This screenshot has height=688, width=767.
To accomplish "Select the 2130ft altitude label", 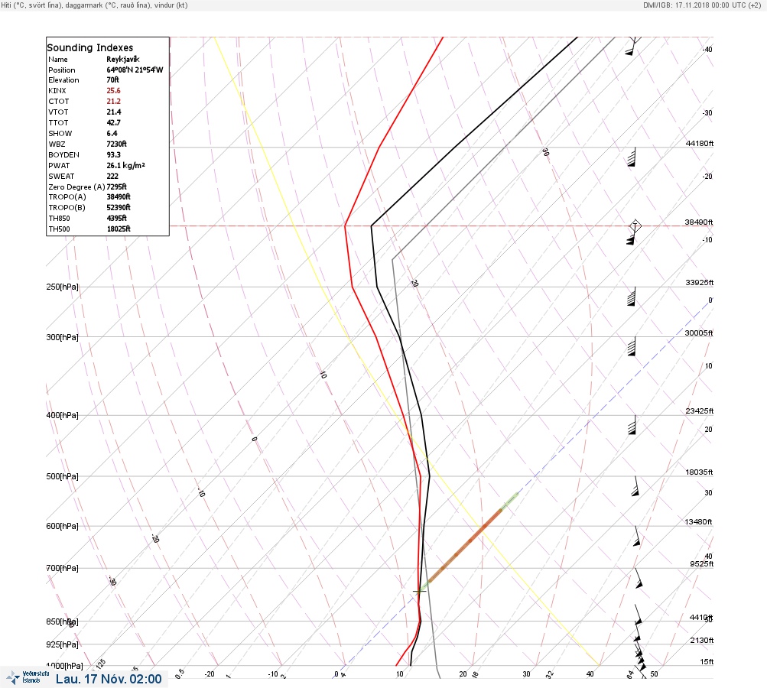I will click(x=701, y=640).
